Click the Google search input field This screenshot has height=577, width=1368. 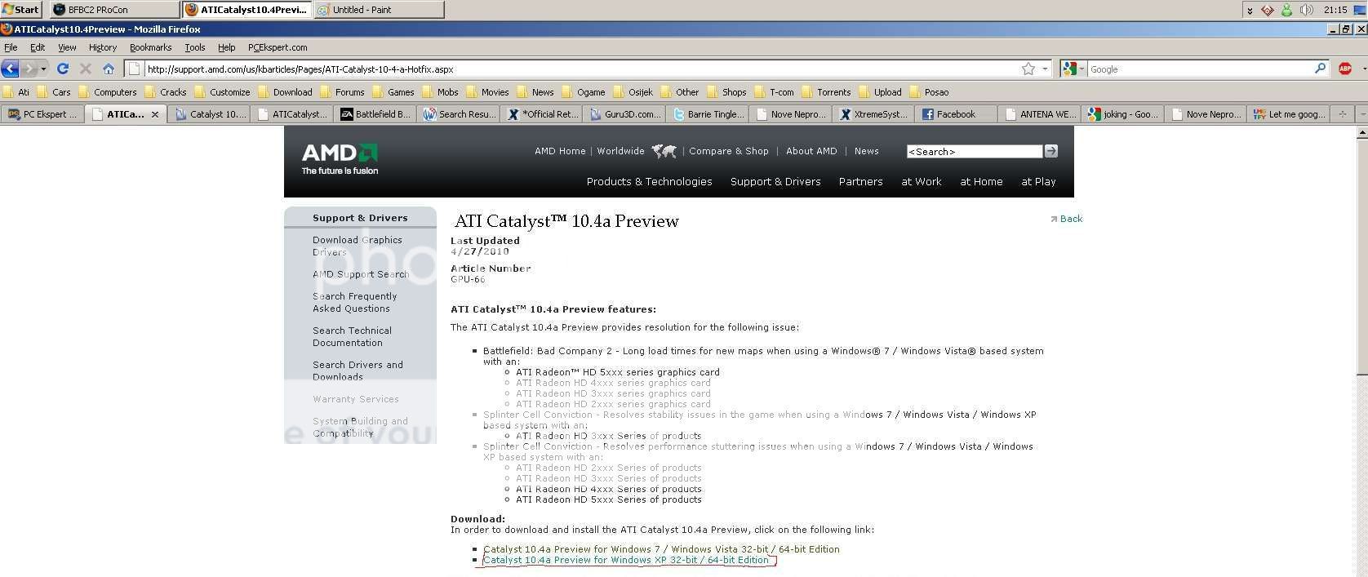[1200, 69]
